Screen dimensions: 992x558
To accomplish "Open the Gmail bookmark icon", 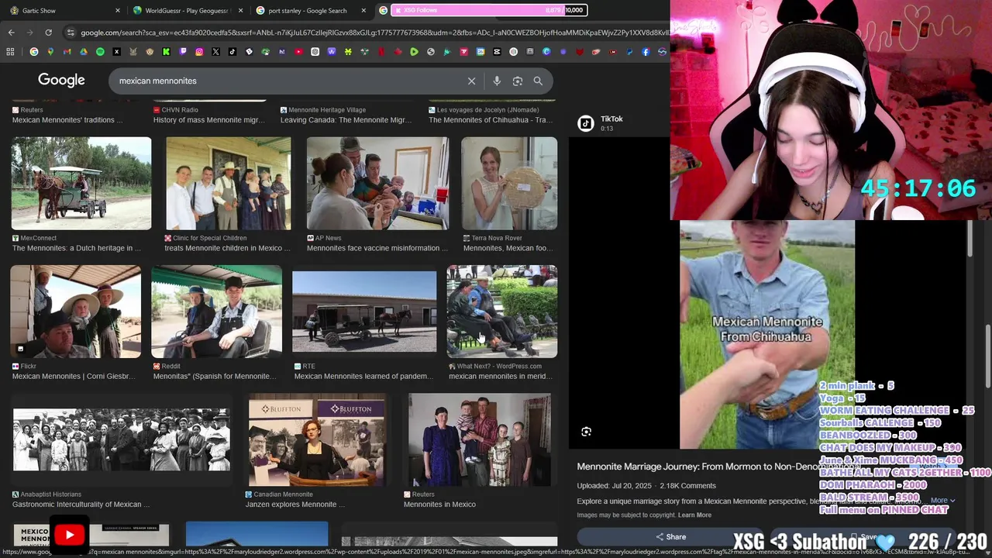I will pyautogui.click(x=67, y=52).
